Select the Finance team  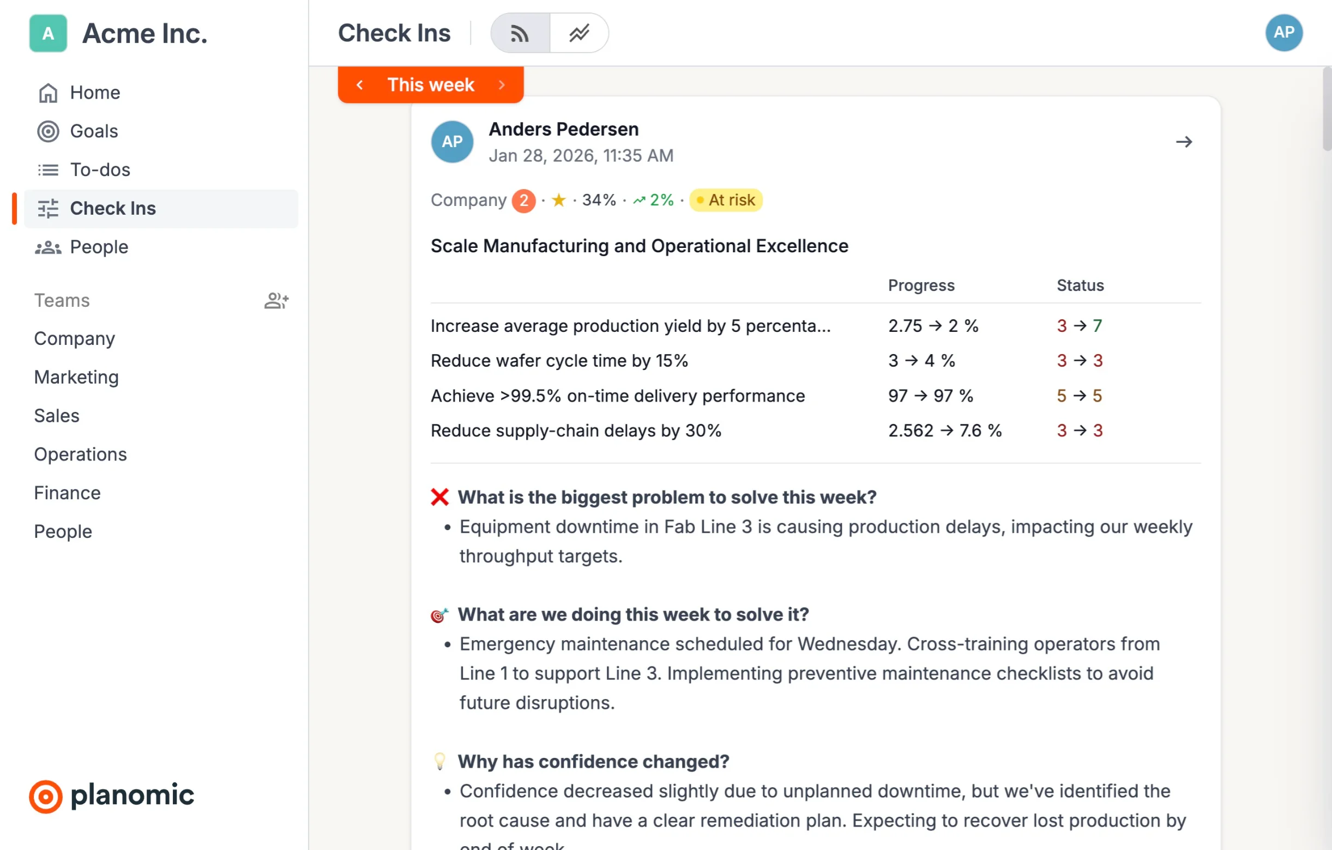(x=67, y=493)
